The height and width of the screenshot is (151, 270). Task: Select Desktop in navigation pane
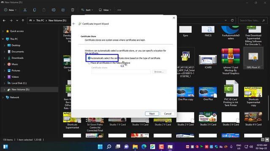pos(16,45)
